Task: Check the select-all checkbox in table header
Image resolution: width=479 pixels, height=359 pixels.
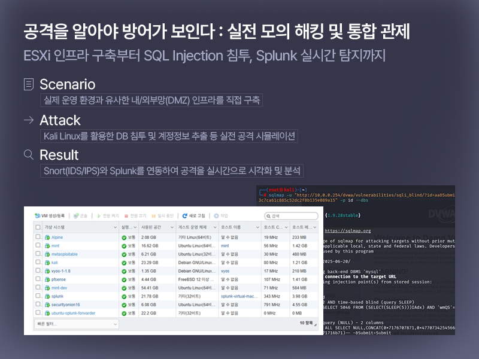Action: pyautogui.click(x=38, y=228)
